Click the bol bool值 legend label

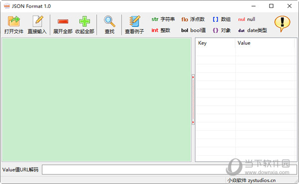tap(193, 30)
